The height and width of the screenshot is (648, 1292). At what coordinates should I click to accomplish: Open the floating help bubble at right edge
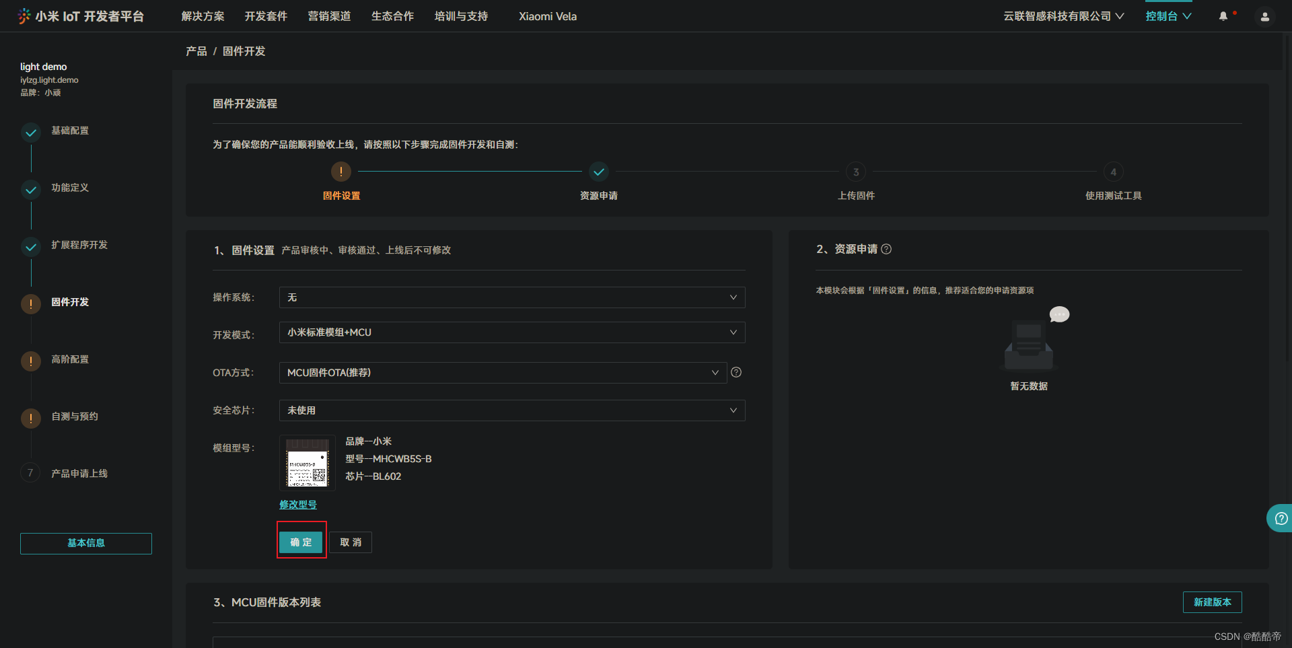point(1280,518)
